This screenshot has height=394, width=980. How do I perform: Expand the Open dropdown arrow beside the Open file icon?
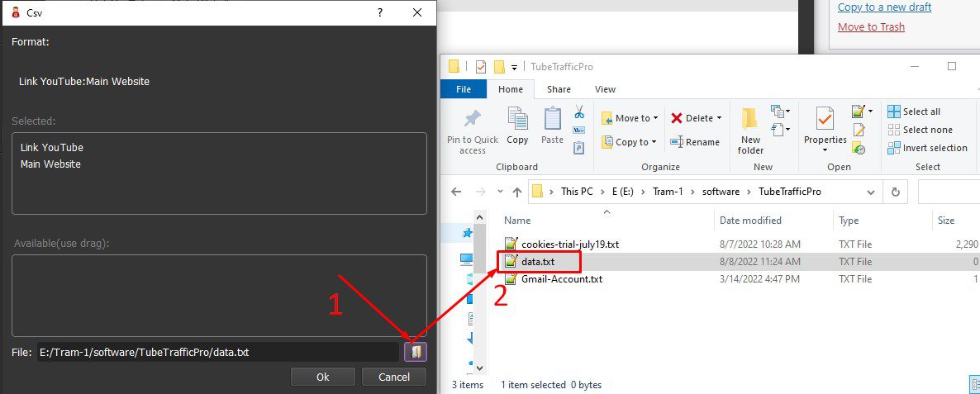click(869, 112)
